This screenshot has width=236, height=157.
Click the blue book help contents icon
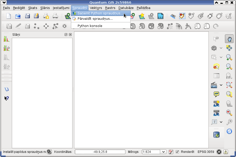click(x=7, y=89)
